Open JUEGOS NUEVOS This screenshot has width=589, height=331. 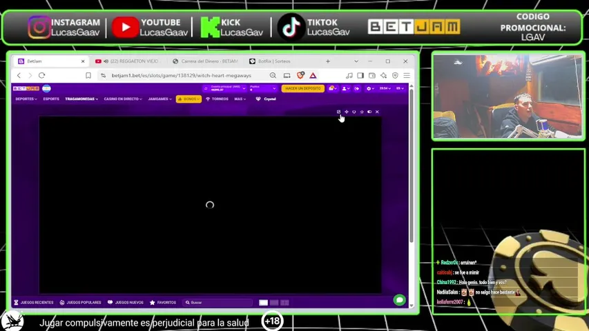click(126, 303)
